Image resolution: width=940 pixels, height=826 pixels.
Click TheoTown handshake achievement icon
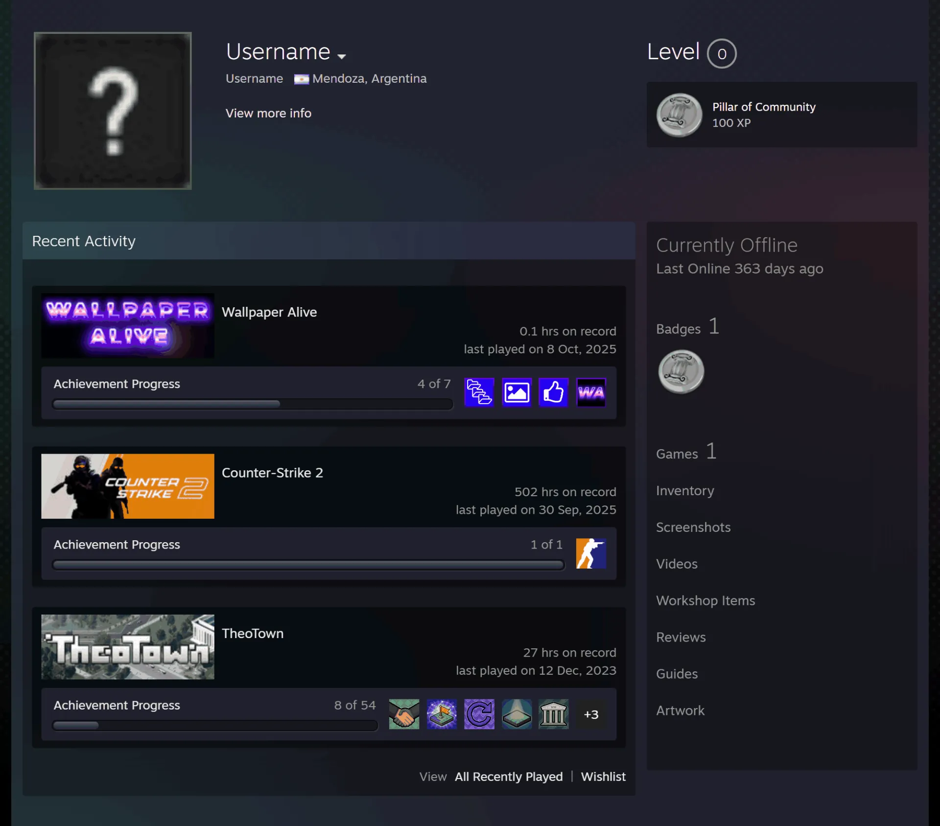coord(404,714)
